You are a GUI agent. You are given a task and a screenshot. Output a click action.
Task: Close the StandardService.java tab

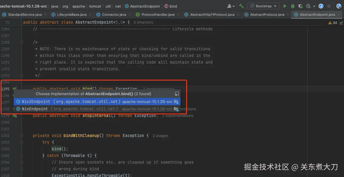45,15
